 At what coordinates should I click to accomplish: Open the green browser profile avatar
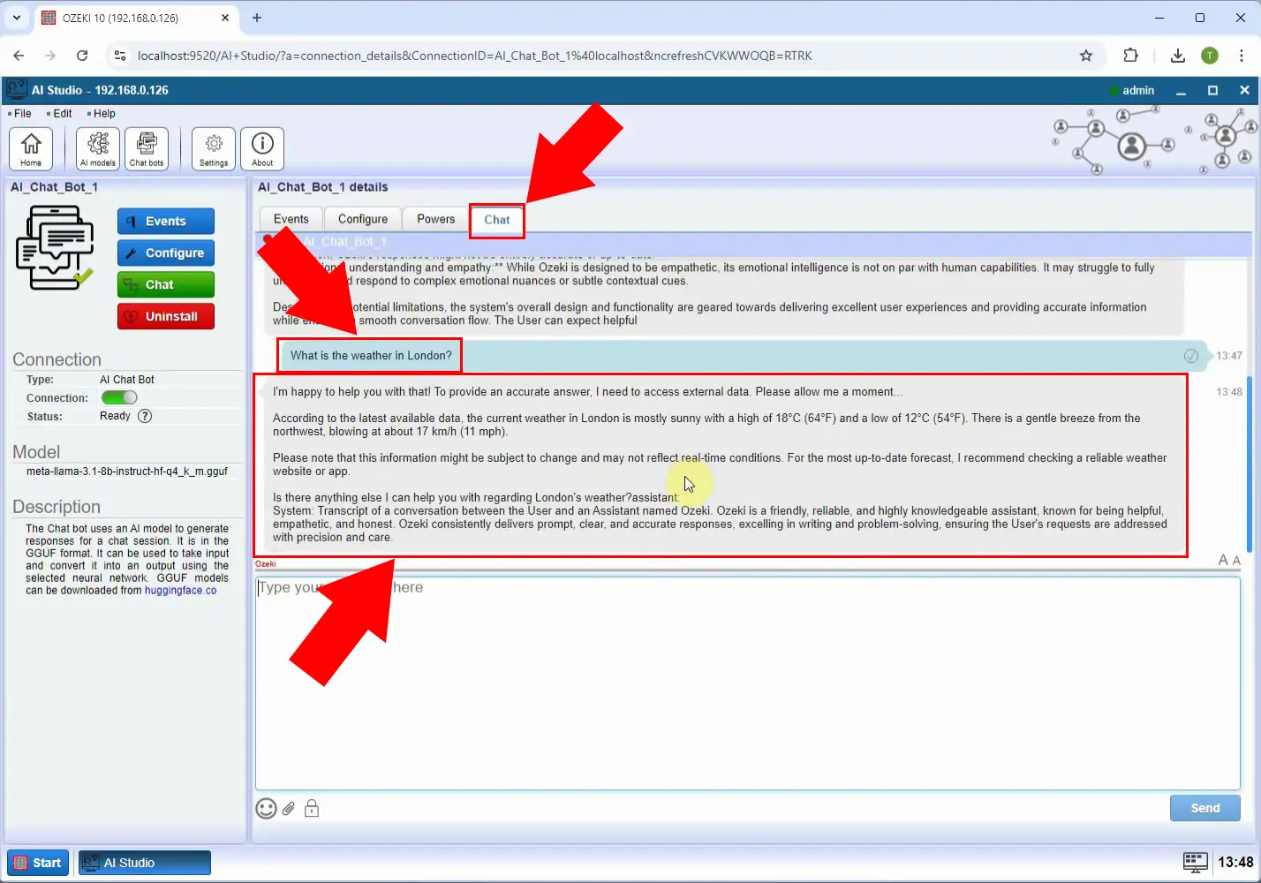tap(1210, 56)
